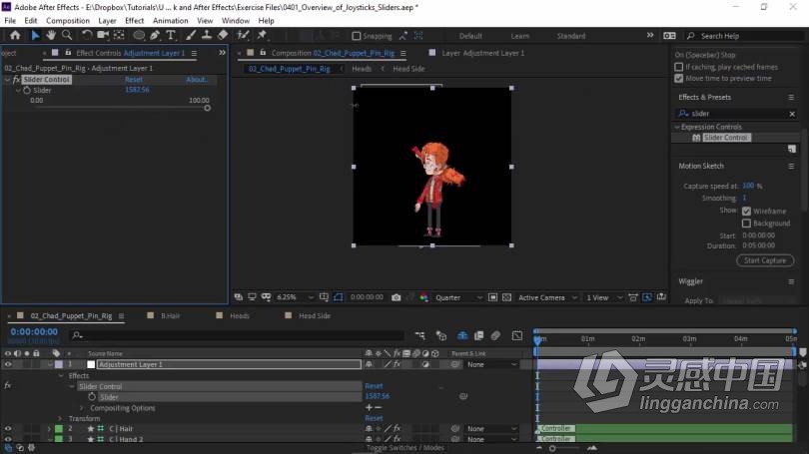
Task: Collapse the Expression Controls category
Action: (677, 127)
